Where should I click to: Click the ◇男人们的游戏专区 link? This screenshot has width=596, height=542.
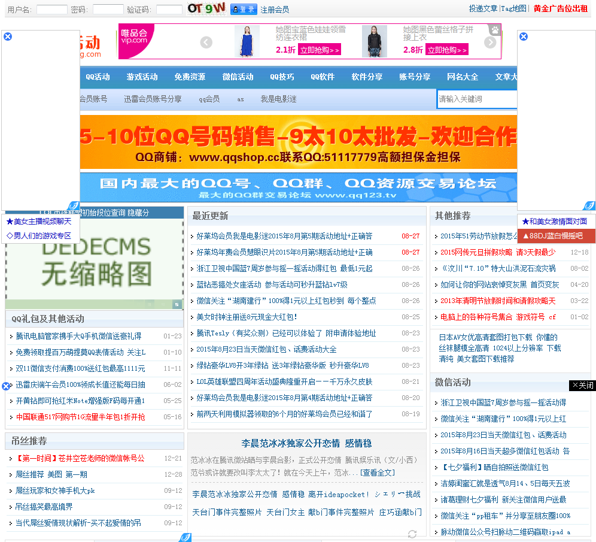pos(39,236)
